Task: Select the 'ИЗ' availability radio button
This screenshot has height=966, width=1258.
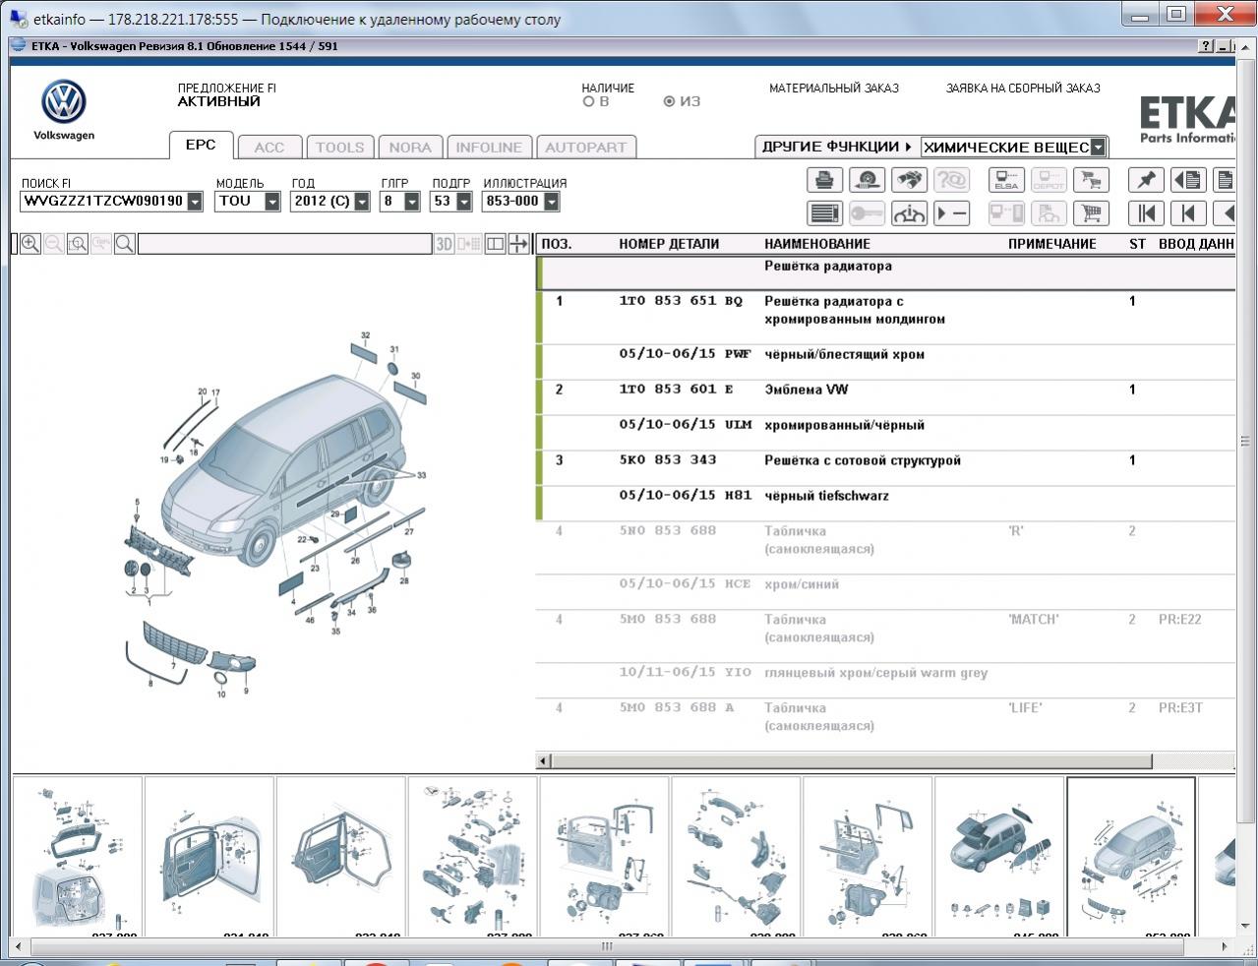Action: (x=670, y=101)
